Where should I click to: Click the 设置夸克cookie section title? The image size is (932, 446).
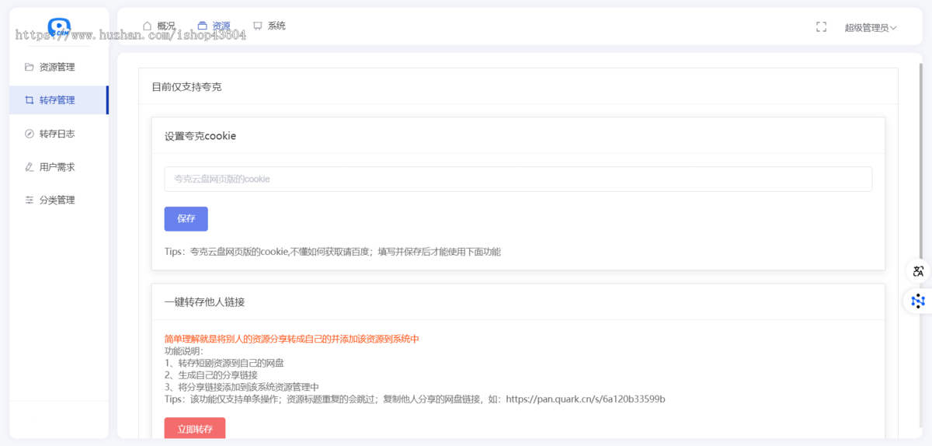(x=200, y=136)
